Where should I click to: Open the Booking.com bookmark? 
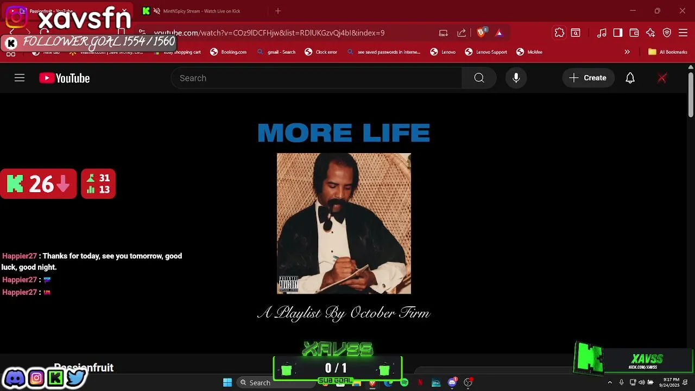pyautogui.click(x=229, y=52)
